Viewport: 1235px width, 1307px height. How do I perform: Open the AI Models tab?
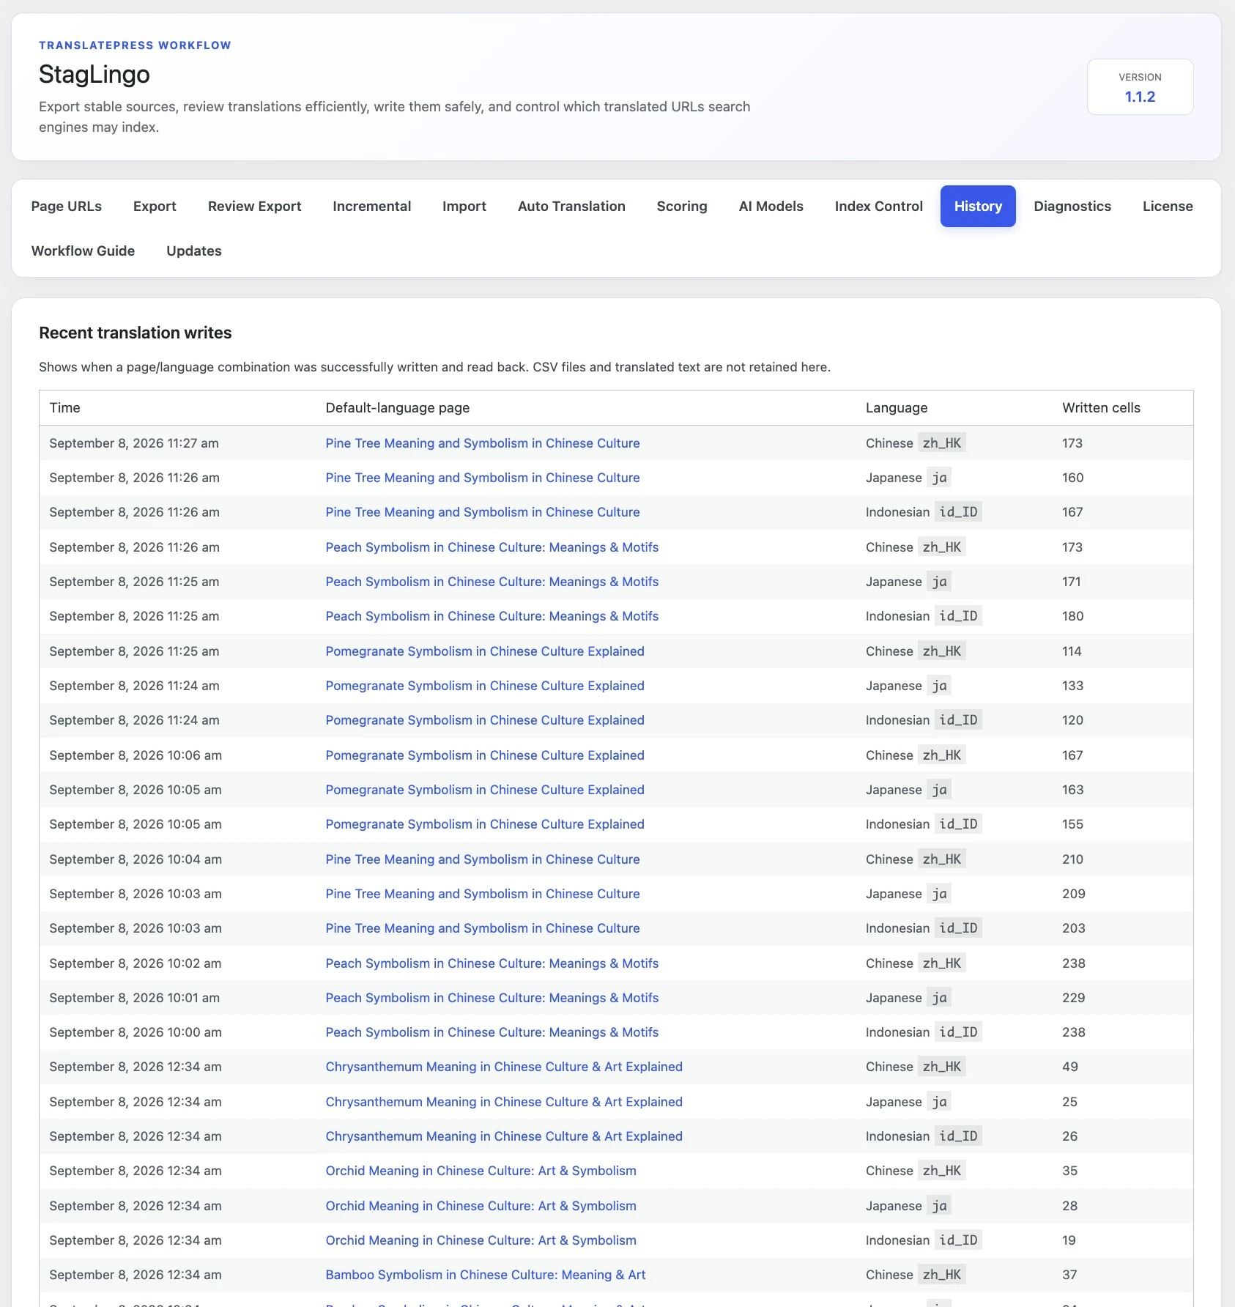click(x=771, y=207)
